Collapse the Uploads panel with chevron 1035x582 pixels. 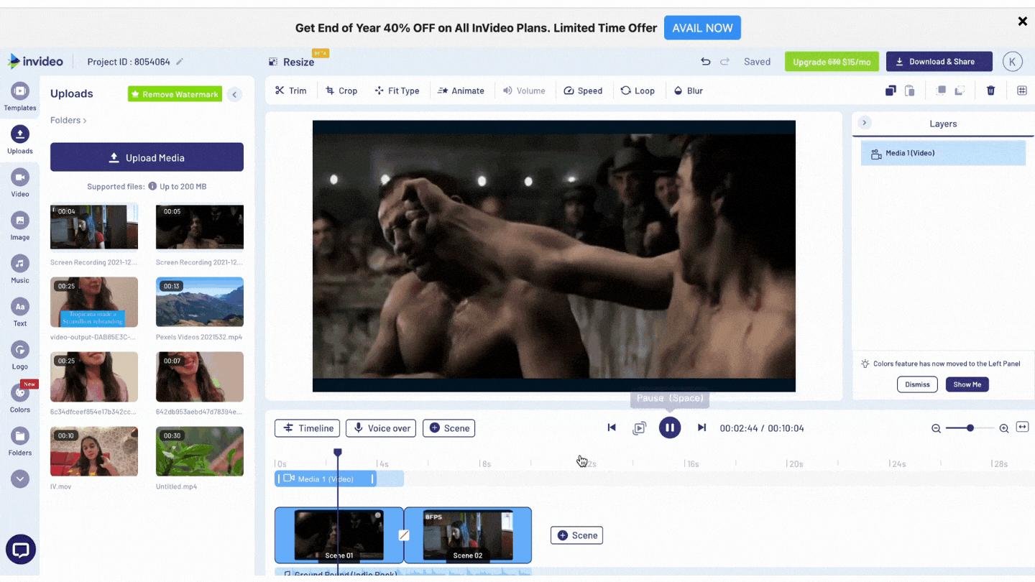click(x=234, y=94)
